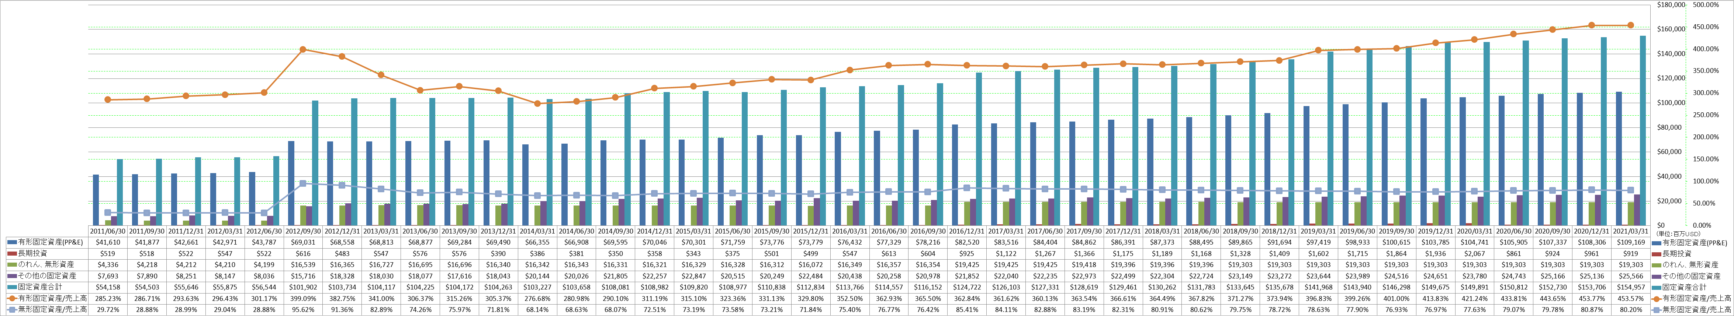Click the 276.68% ratio cell
This screenshot has width=1734, height=316.
pyautogui.click(x=537, y=298)
